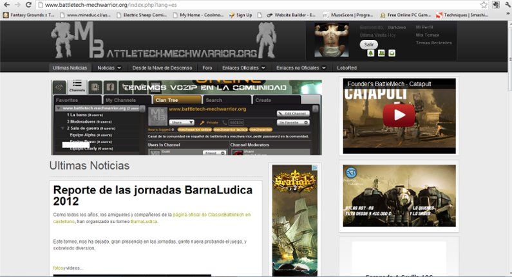The image size is (512, 277).
Task: Click the Atlas mech image thumbnail
Action: [x=399, y=196]
